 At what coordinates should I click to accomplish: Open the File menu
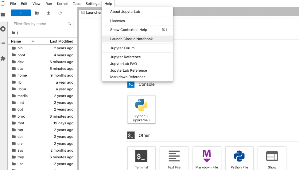tap(13, 4)
